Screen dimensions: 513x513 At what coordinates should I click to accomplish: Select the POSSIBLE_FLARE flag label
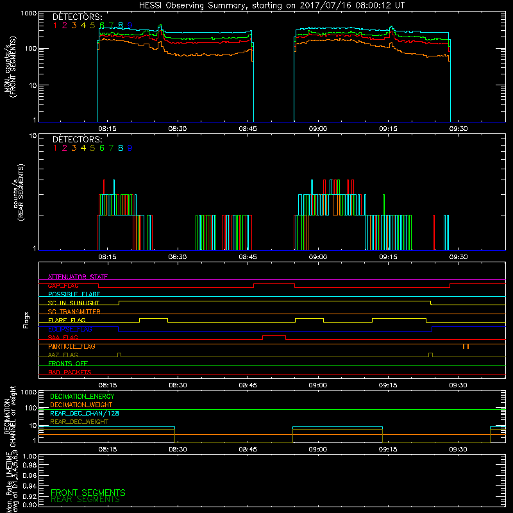(x=74, y=294)
